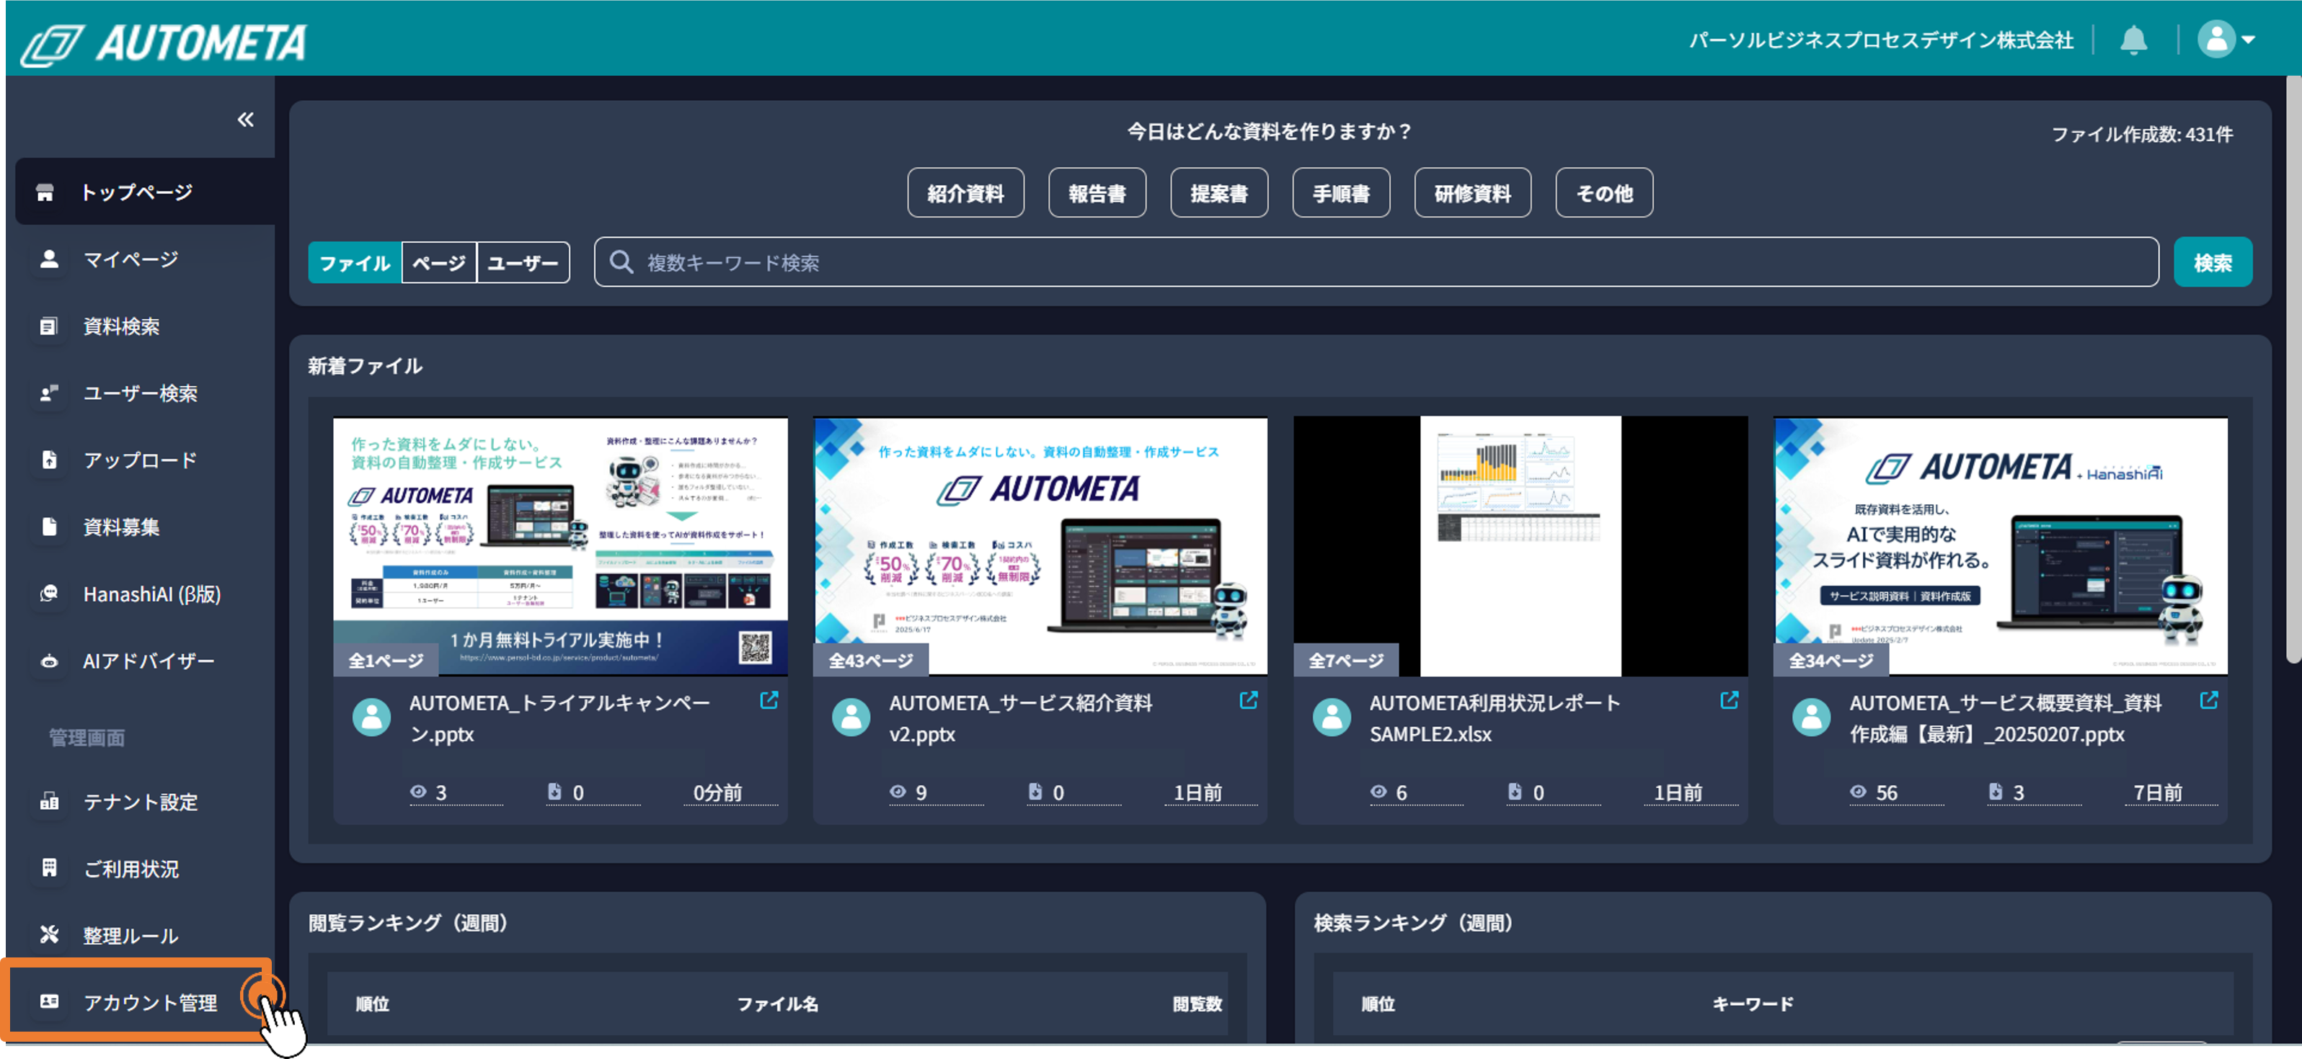Click the 検索 search button
Image resolution: width=2302 pixels, height=1059 pixels.
pyautogui.click(x=2212, y=262)
